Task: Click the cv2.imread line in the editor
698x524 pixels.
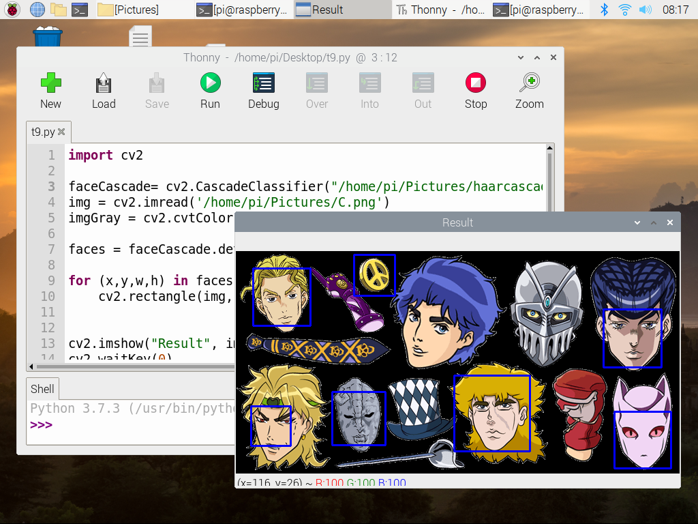Action: click(x=229, y=202)
